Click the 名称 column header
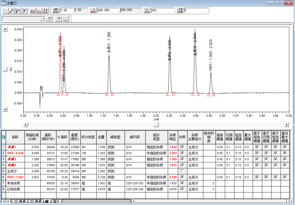Image resolution: width=295 pixels, height=205 pixels. (15, 137)
